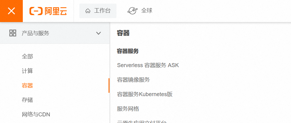Collapse the 产品与服务 chevron arrow
Screen dimensions: 291x123
[x=99, y=33]
